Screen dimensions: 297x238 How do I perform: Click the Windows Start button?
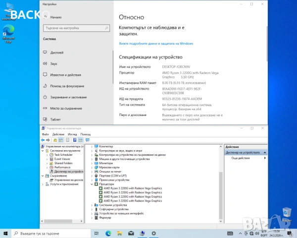click(x=5, y=233)
